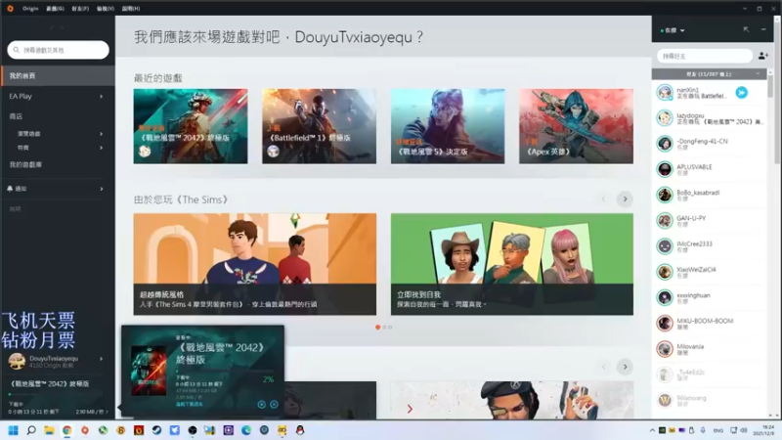The height and width of the screenshot is (440, 782).
Task: Open the online status dropdown
Action: (x=673, y=30)
